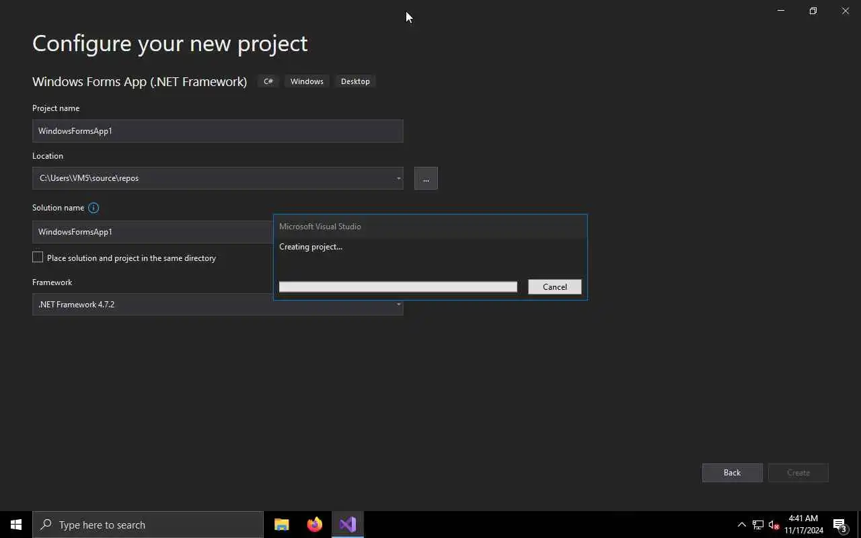Click the Solution name info icon

point(93,208)
